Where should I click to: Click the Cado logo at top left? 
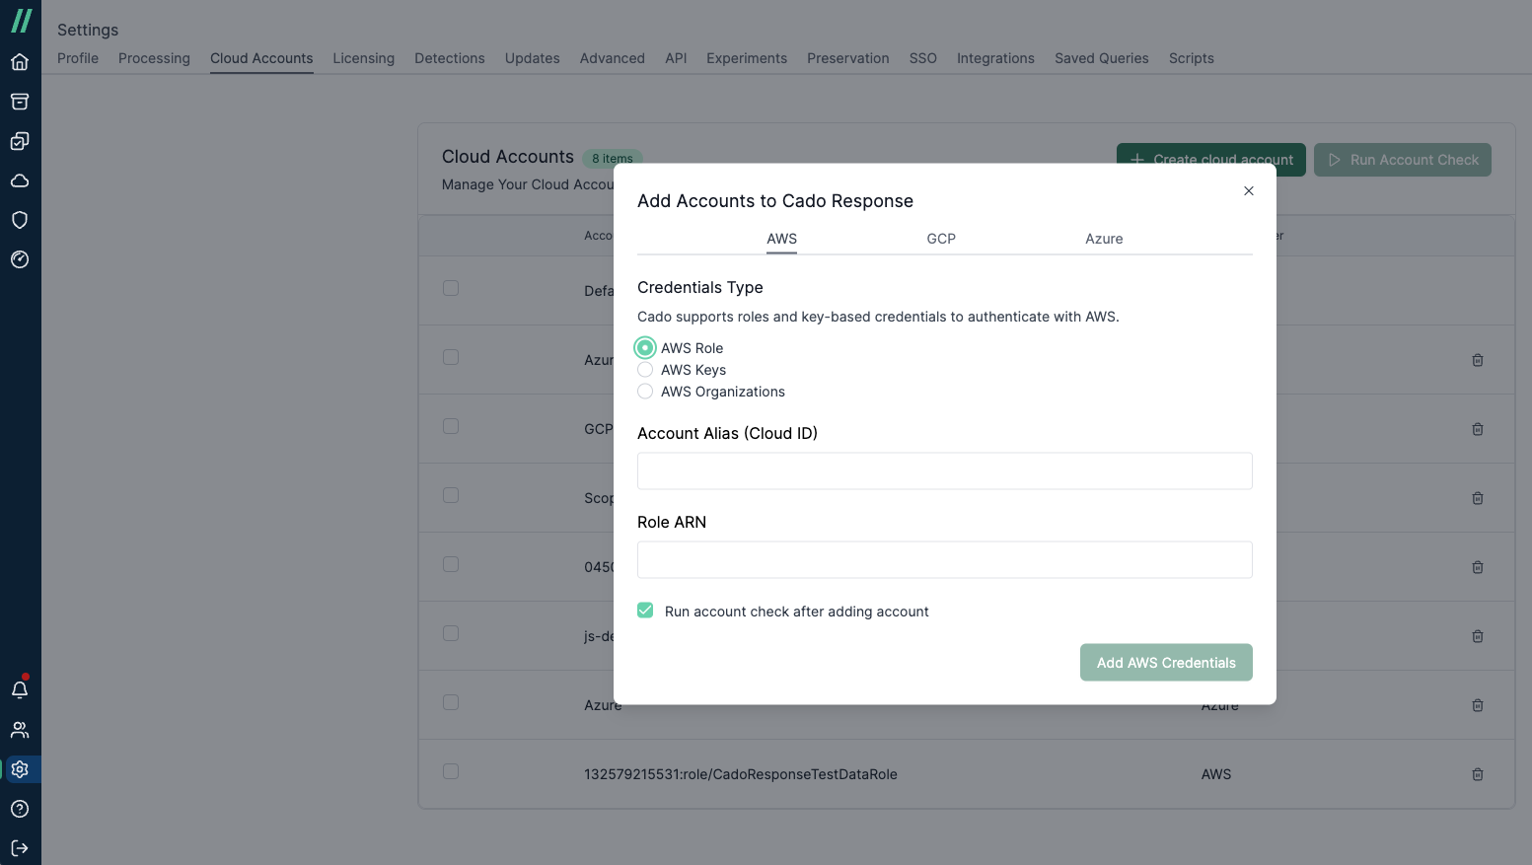[x=21, y=21]
